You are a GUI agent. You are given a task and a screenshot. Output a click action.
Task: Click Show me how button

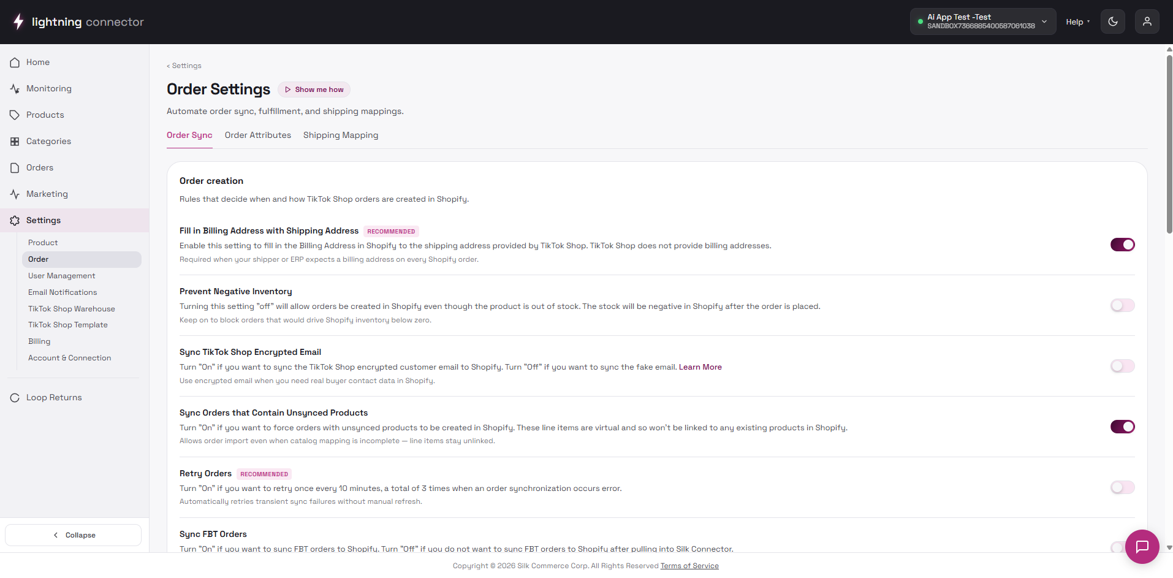[314, 89]
